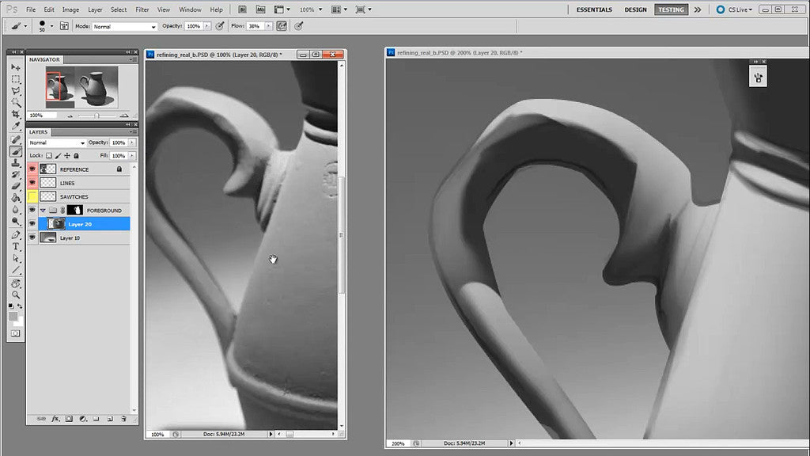Select the Dodge tool
This screenshot has height=456, width=810.
pos(16,222)
